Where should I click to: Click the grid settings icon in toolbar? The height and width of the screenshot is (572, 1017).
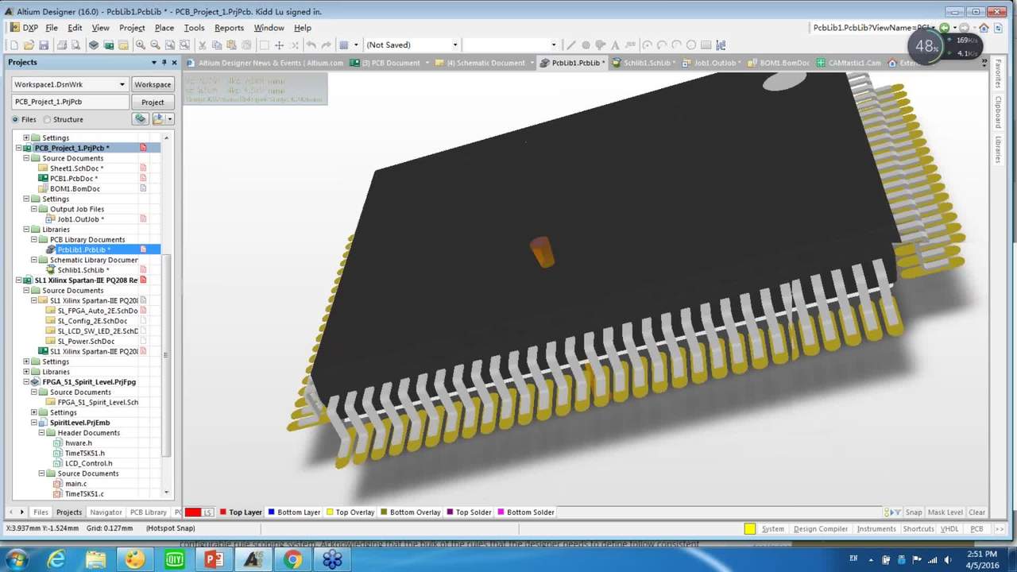tap(344, 45)
